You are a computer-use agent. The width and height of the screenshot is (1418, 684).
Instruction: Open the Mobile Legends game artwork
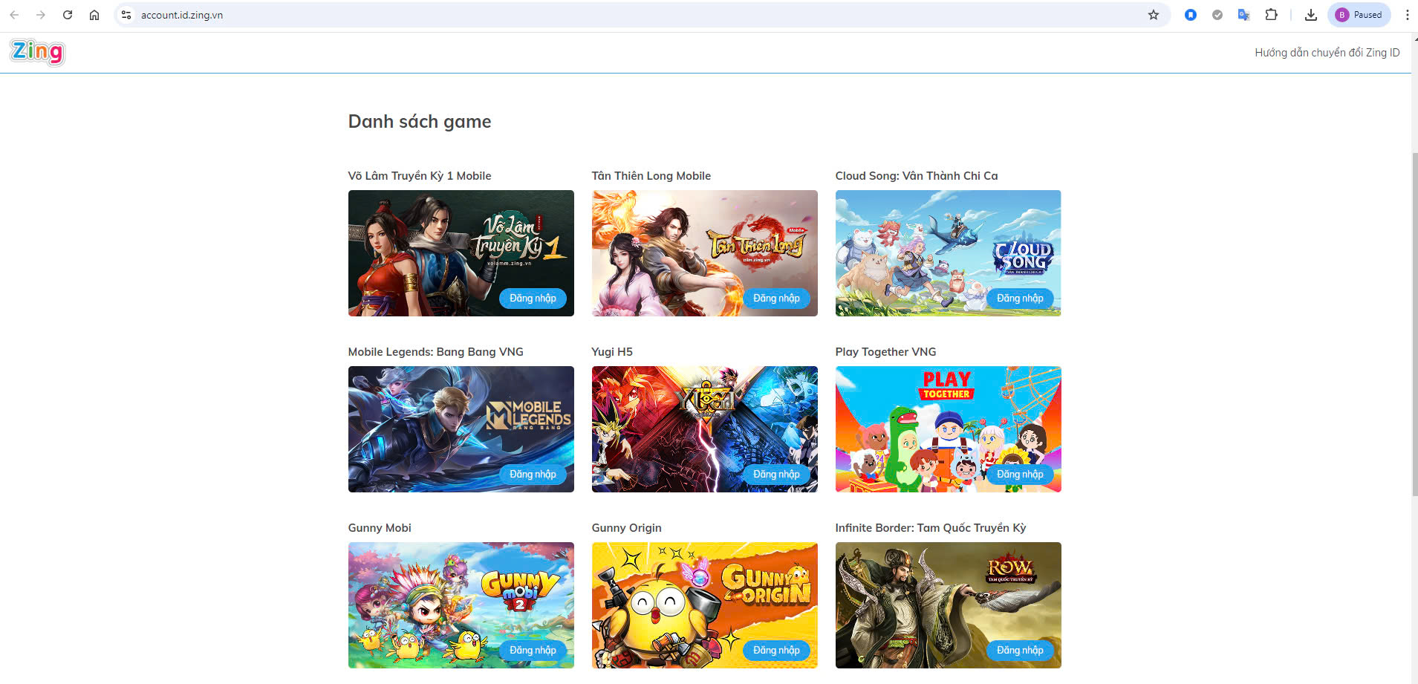point(461,429)
